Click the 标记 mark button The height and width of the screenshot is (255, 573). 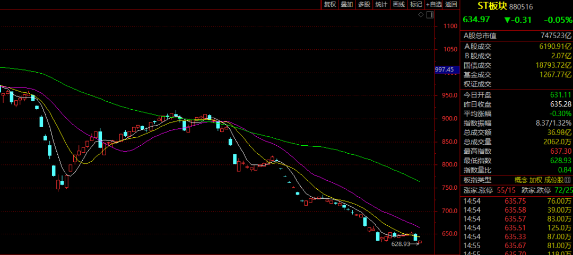[x=416, y=4]
